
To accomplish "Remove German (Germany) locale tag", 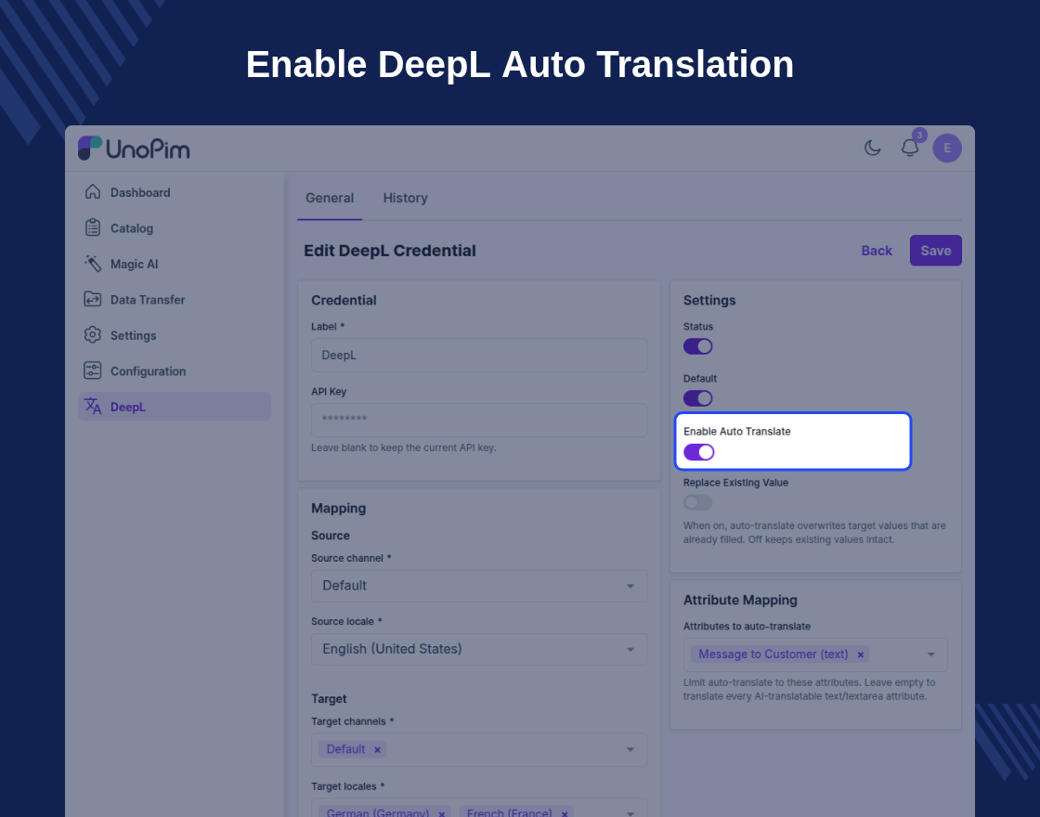I will tap(442, 813).
